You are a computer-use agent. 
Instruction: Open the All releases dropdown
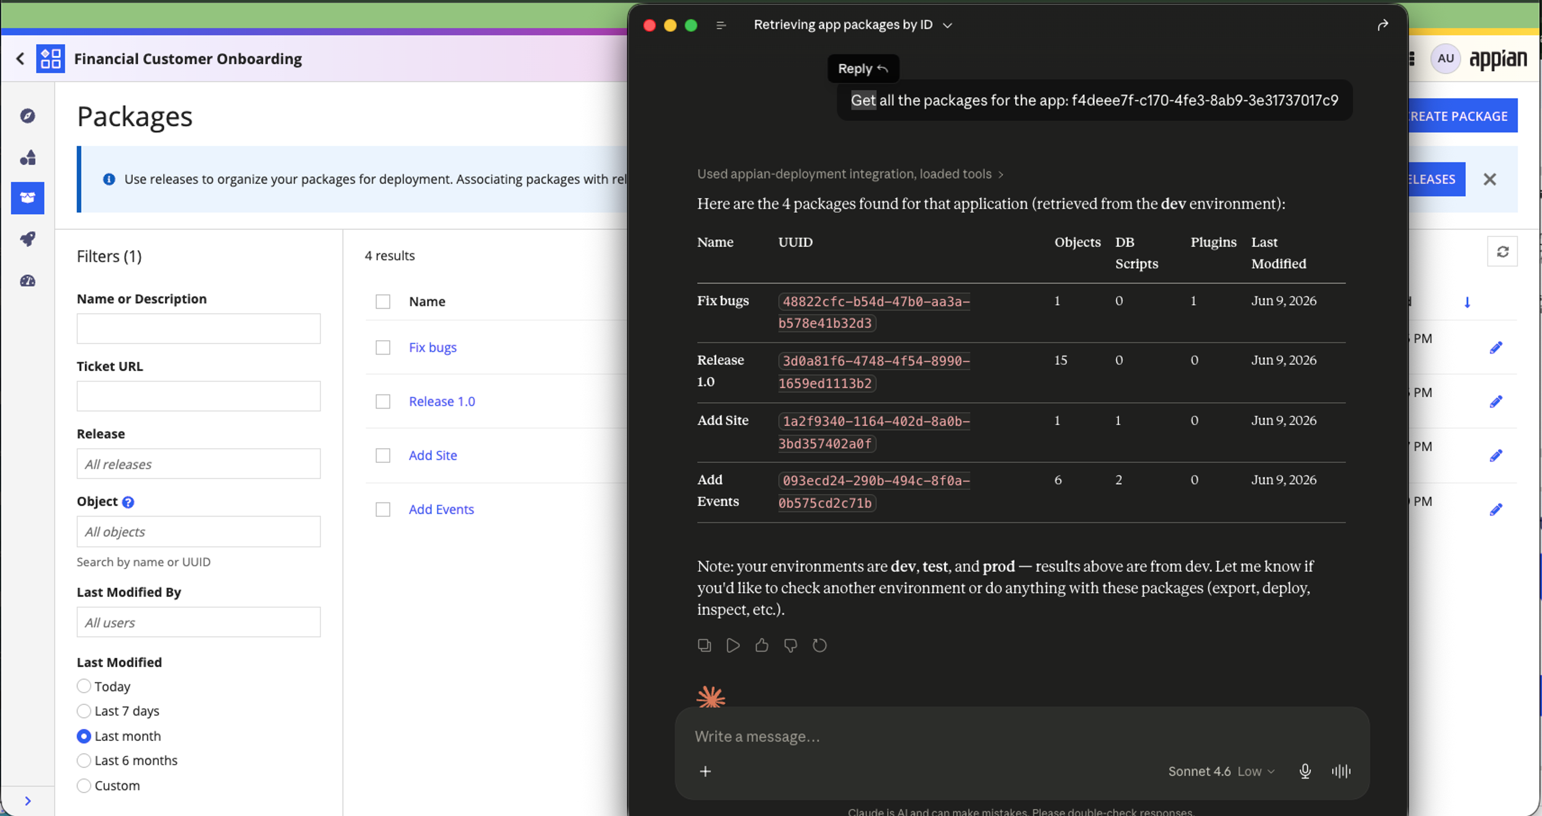198,464
